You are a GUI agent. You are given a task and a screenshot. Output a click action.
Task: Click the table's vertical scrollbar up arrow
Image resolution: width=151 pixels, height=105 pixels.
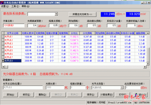click(x=148, y=33)
